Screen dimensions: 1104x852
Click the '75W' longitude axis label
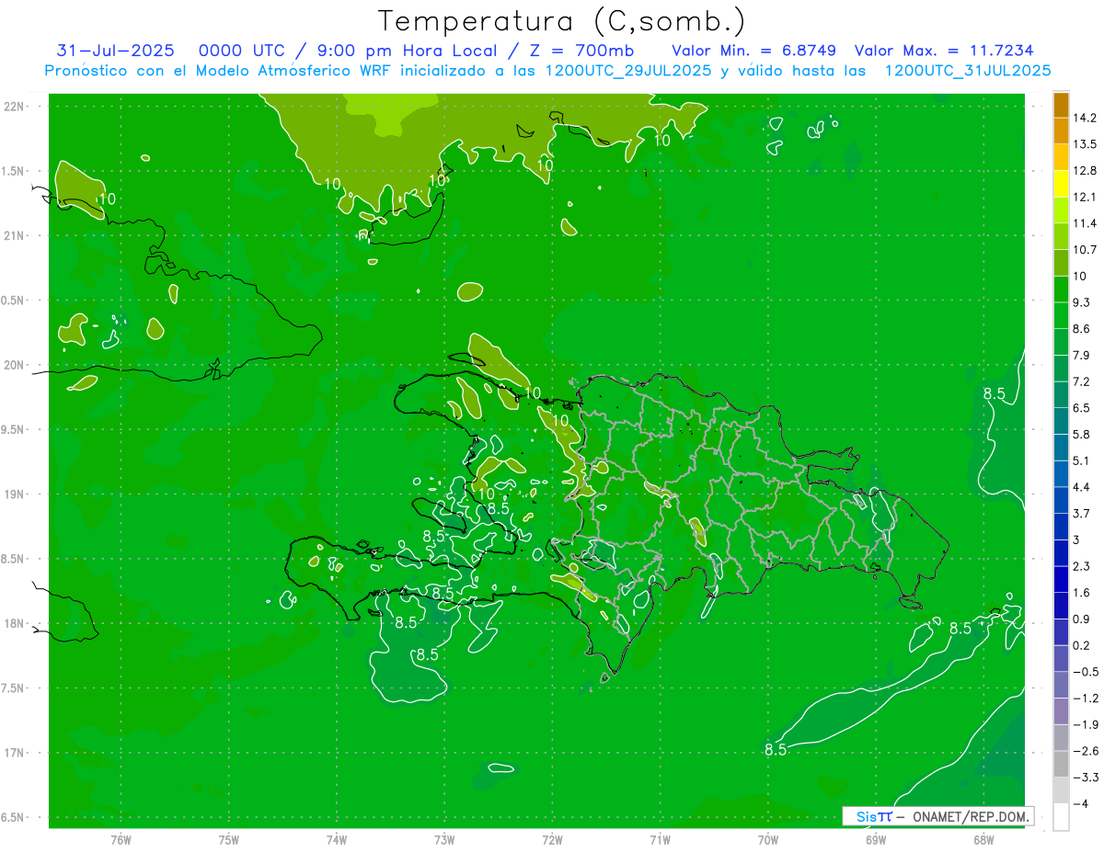click(229, 840)
